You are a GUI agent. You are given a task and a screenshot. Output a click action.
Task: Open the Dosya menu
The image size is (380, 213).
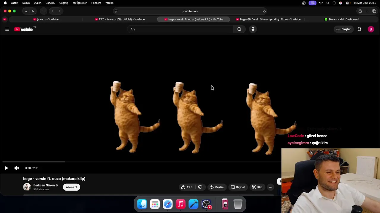[x=26, y=3]
